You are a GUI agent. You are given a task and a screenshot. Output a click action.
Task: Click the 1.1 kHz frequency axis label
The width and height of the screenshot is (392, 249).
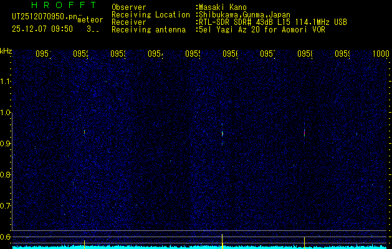click(5, 82)
